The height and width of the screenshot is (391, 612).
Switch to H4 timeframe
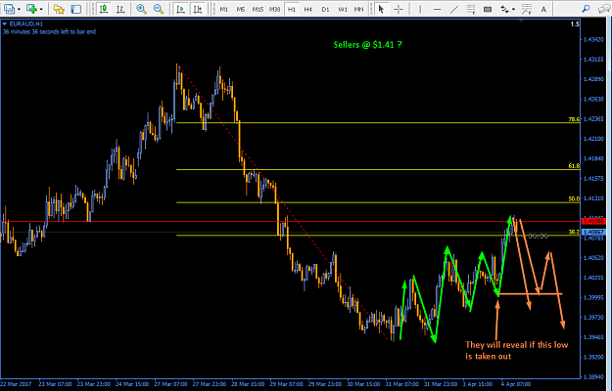308,9
